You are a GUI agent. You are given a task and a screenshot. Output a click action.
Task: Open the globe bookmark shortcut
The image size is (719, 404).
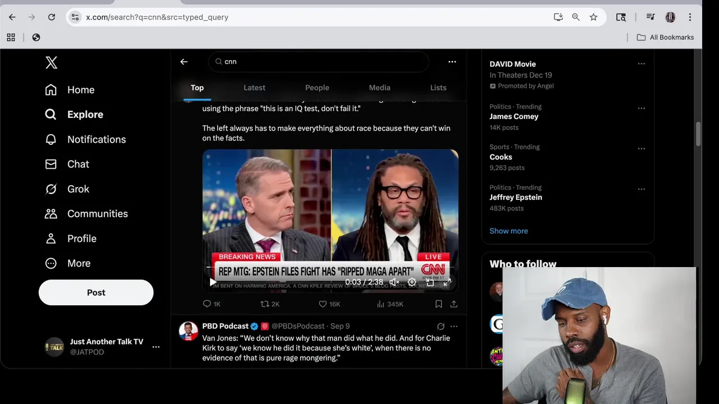[36, 38]
